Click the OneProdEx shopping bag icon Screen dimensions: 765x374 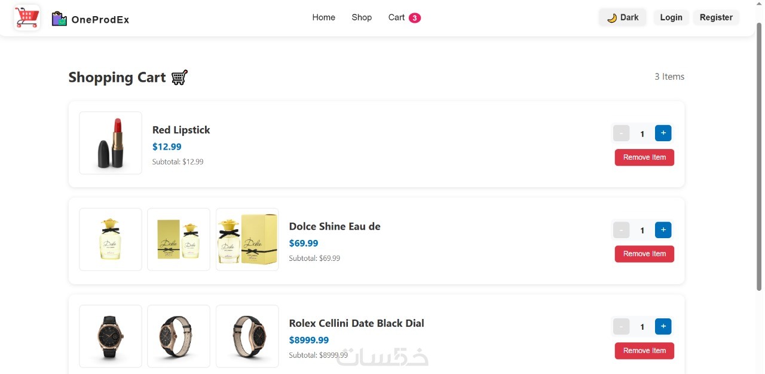59,19
